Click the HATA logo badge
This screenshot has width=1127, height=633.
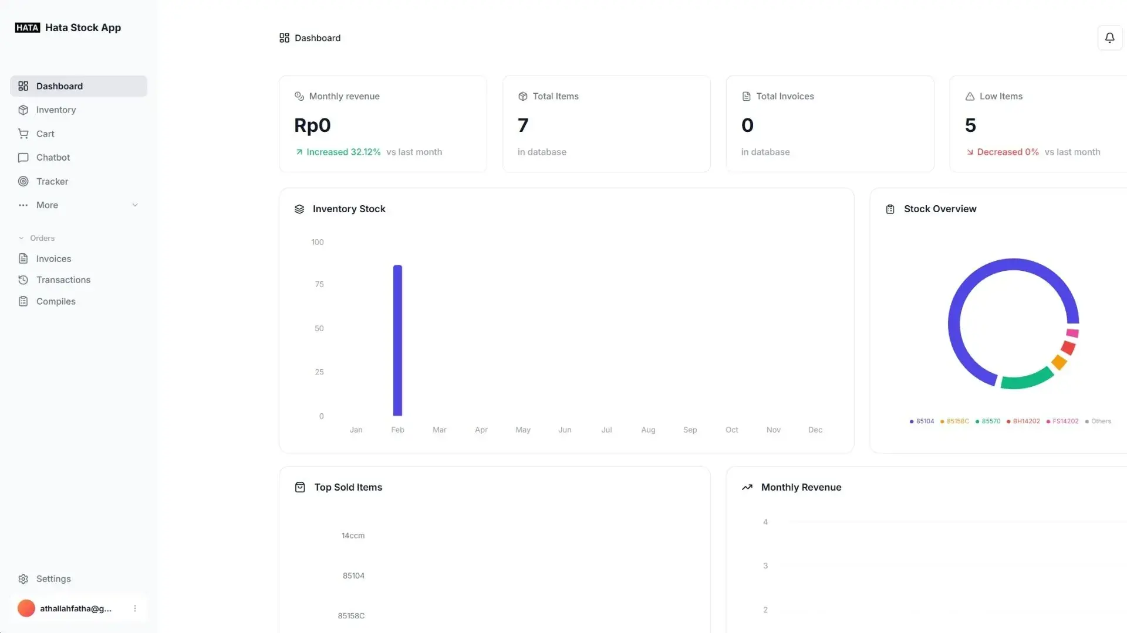click(28, 28)
